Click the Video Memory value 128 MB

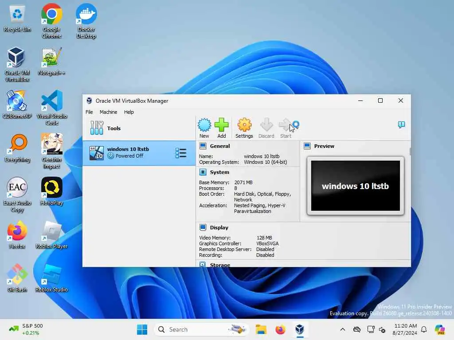tap(264, 238)
